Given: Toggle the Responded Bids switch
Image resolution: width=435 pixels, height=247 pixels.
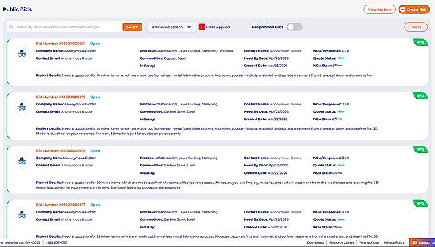Looking at the screenshot, I should tap(294, 27).
